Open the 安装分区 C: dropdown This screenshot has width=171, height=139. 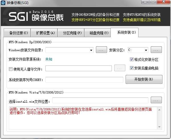[146, 50]
